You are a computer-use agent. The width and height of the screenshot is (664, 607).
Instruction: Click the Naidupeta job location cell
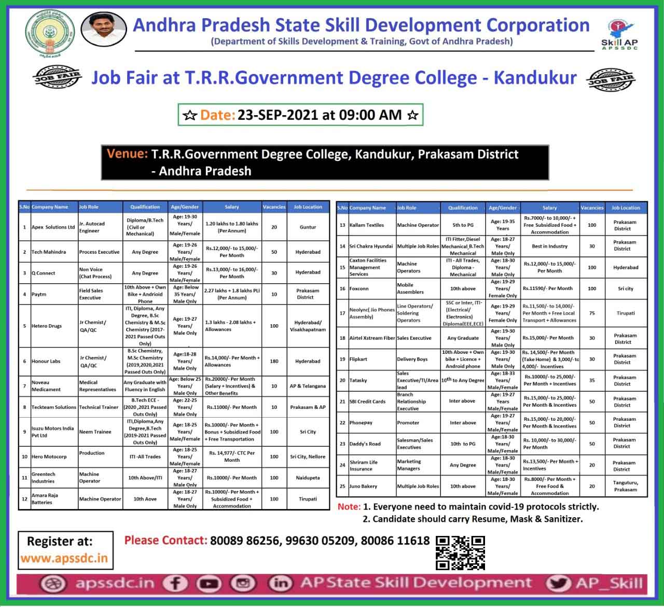[x=308, y=477]
